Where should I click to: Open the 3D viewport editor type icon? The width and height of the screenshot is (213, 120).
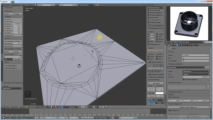(x=3, y=107)
